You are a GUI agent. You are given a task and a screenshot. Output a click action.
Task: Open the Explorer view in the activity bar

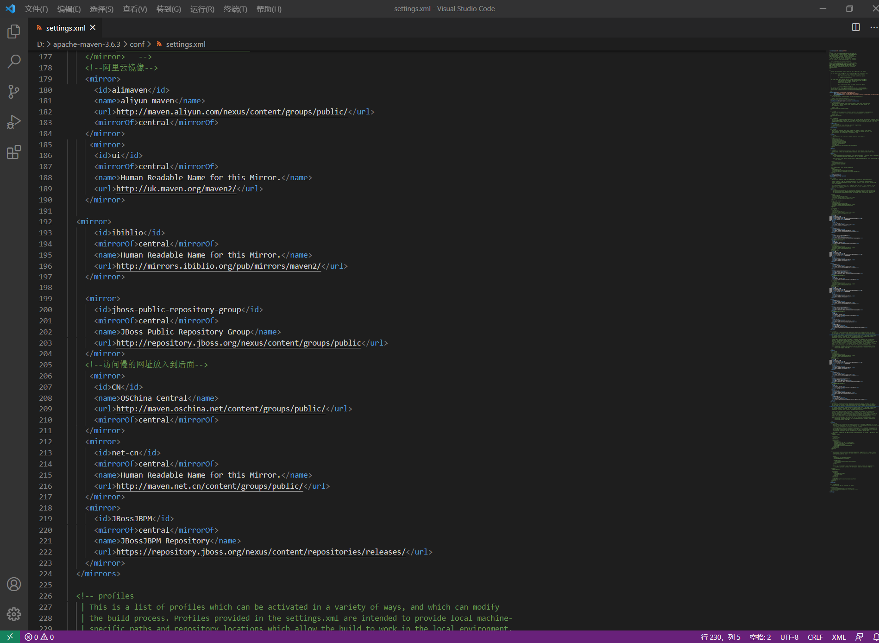pyautogui.click(x=14, y=32)
